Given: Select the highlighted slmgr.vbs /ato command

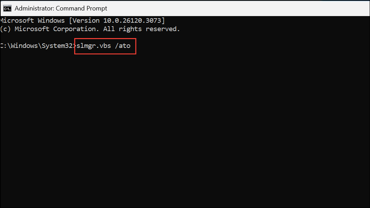Looking at the screenshot, I should click(105, 45).
